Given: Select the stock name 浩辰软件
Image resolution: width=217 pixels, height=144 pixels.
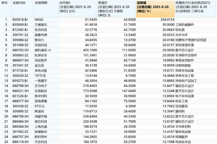Looking at the screenshot, I should point(41,60).
